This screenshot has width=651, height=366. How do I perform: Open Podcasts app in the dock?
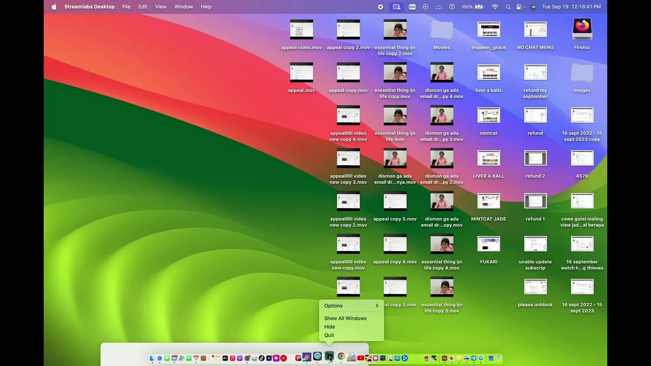pos(240,358)
